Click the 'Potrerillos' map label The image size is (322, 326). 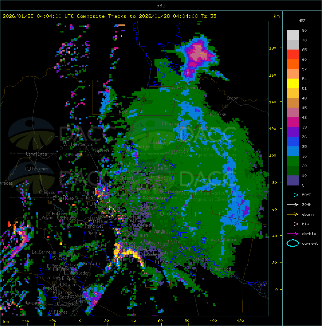[x=65, y=214]
